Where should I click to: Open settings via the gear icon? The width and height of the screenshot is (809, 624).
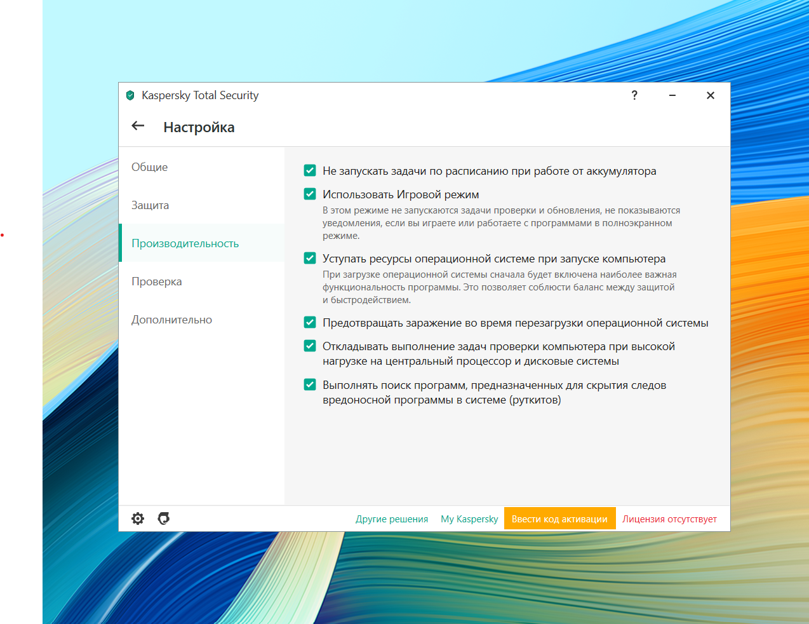point(138,519)
